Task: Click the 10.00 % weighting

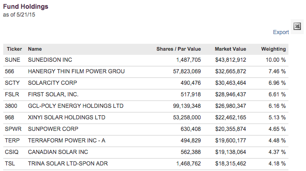Action: point(275,60)
